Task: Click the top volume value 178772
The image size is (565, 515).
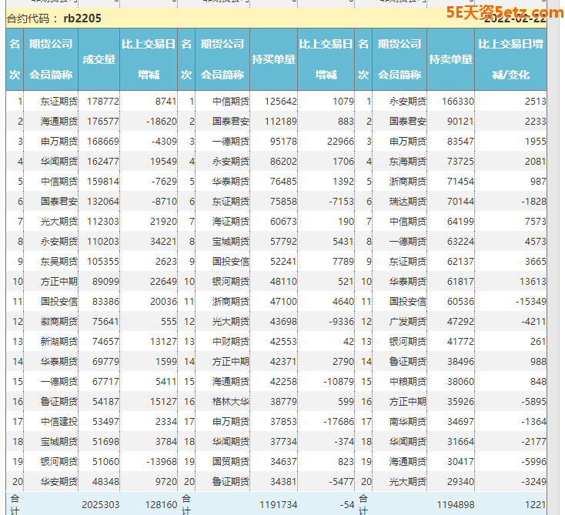Action: (103, 101)
